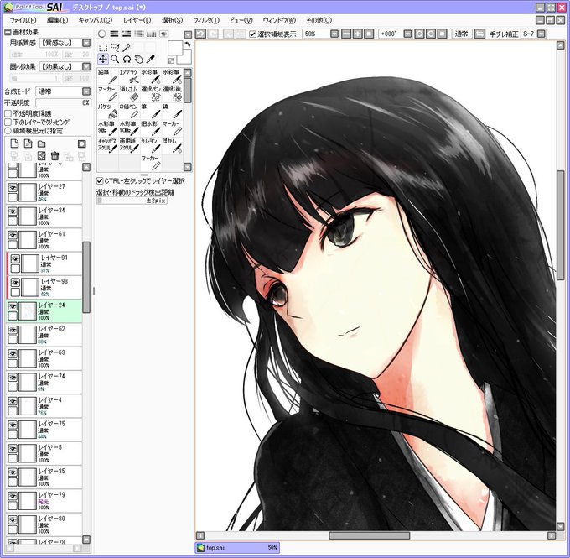The width and height of the screenshot is (570, 558).
Task: Select the rectangular selection tool
Action: (x=103, y=47)
